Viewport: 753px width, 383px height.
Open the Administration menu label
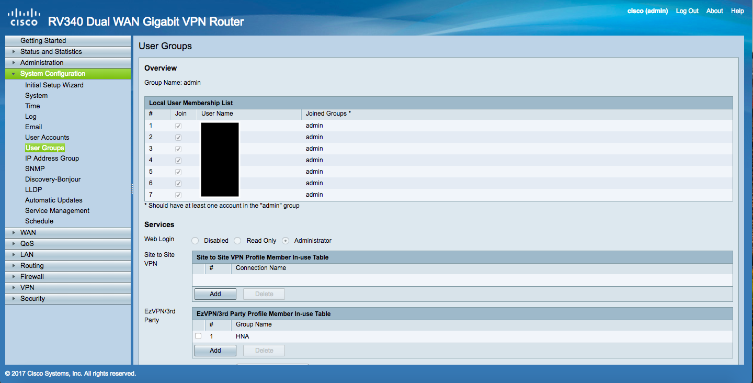42,63
